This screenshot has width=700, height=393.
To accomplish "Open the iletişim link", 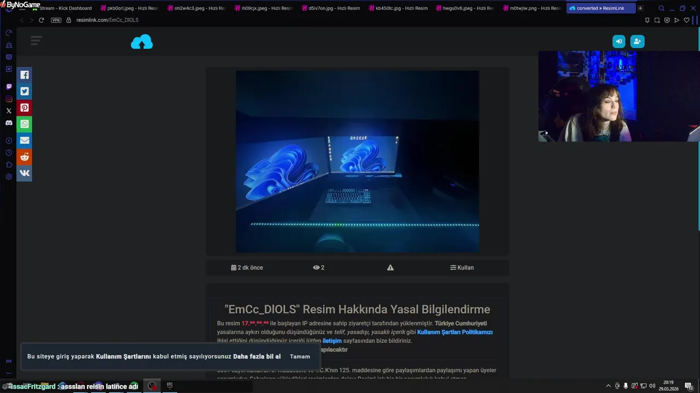I will pyautogui.click(x=332, y=341).
